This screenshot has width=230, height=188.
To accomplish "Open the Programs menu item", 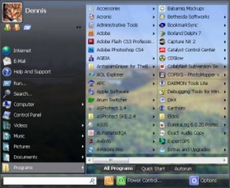I will point(43,168).
